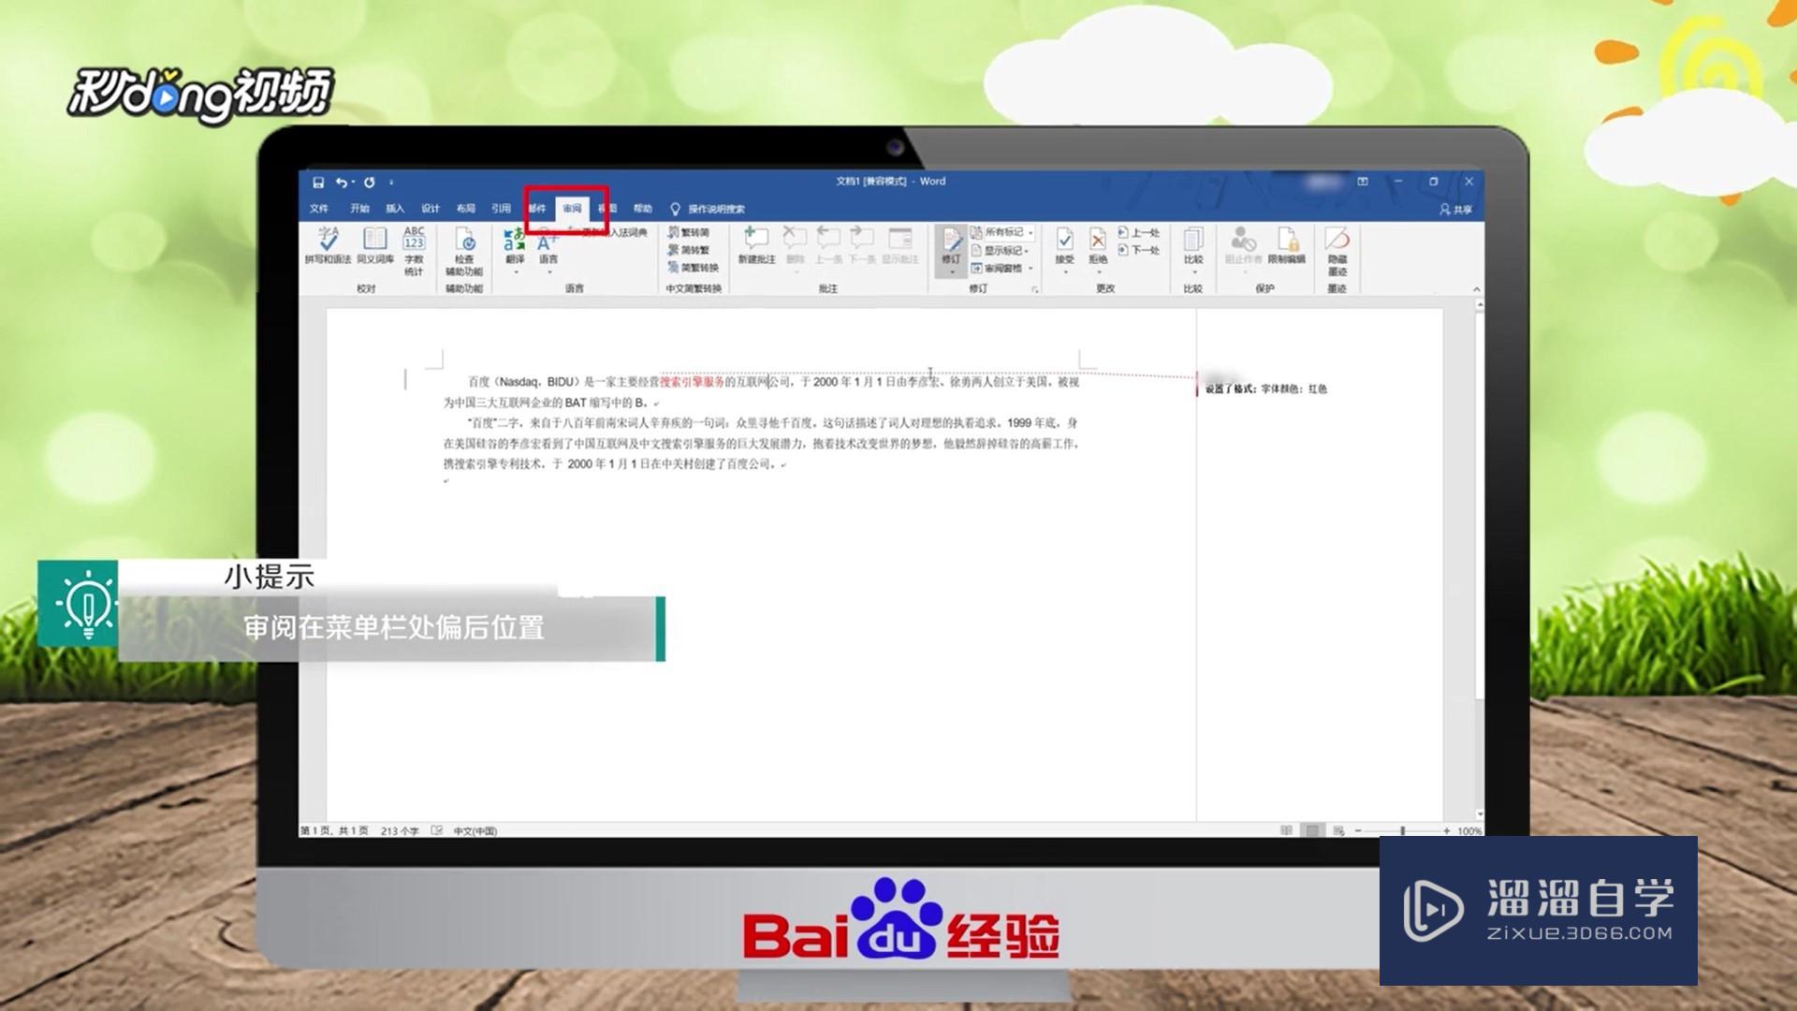Click 隐藏墨迹 hide ink
The height and width of the screenshot is (1011, 1797).
click(x=1337, y=255)
